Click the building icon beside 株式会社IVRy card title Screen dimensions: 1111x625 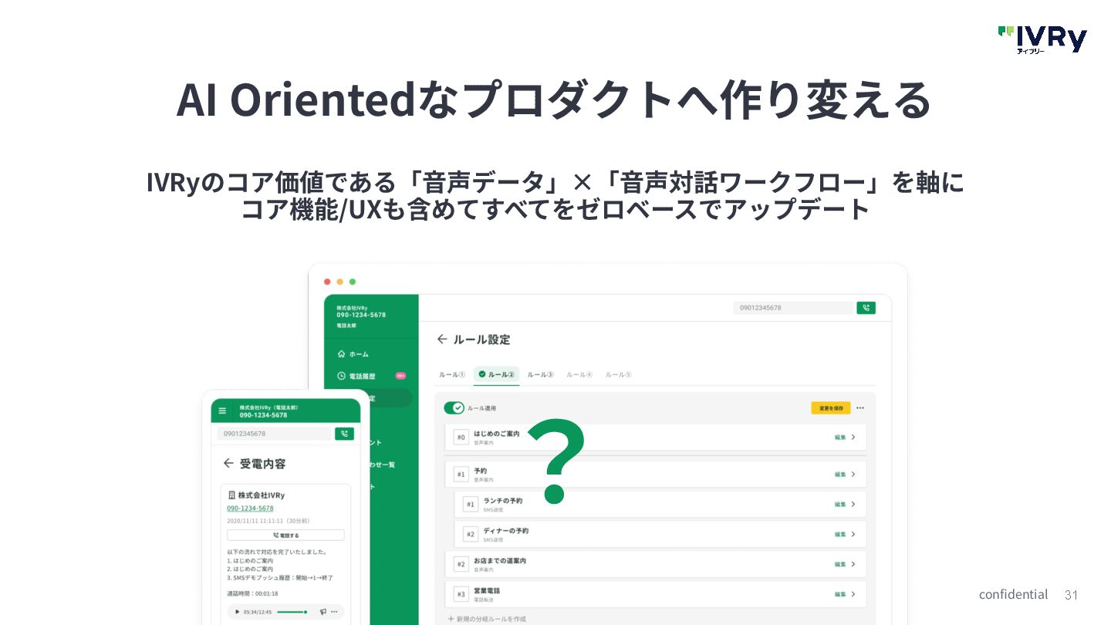click(231, 495)
